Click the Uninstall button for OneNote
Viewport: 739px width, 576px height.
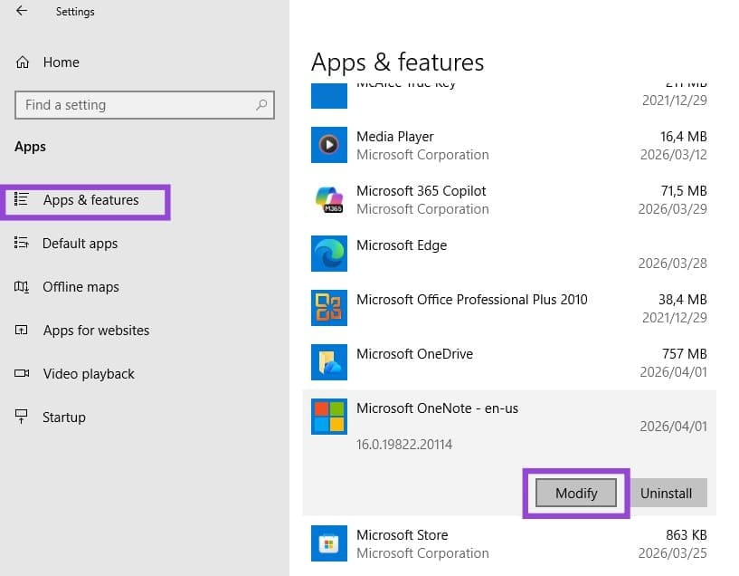[668, 493]
